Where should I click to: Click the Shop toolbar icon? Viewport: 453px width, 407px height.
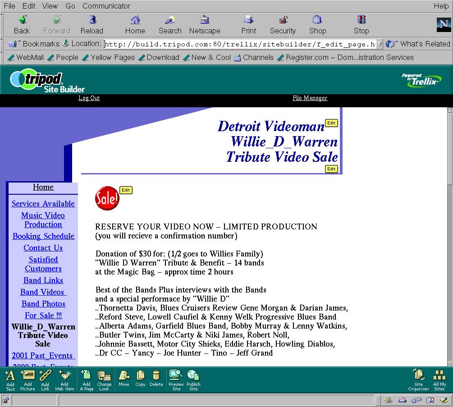317,25
